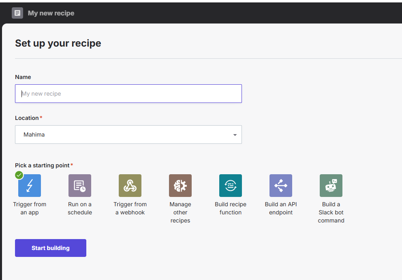This screenshot has width=402, height=280.
Task: Pick the Build a Slack bot command icon
Action: 331,186
